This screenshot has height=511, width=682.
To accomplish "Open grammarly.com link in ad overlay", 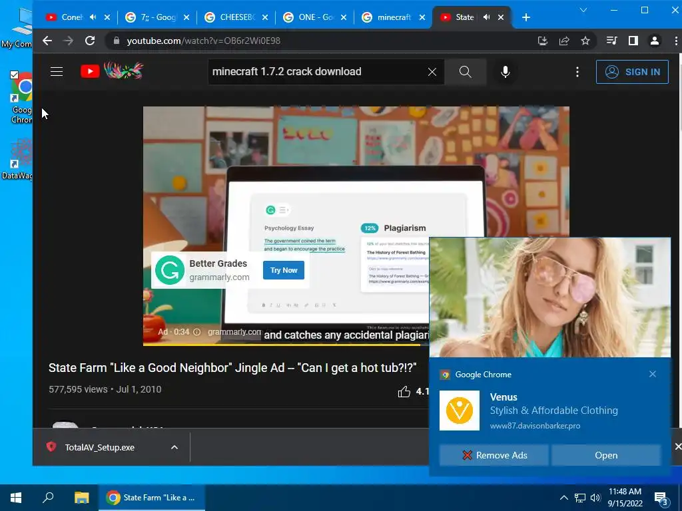I will pos(234,332).
